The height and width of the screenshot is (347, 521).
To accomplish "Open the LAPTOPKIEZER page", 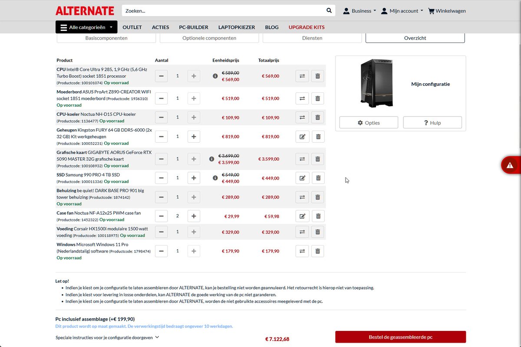I will [x=237, y=27].
